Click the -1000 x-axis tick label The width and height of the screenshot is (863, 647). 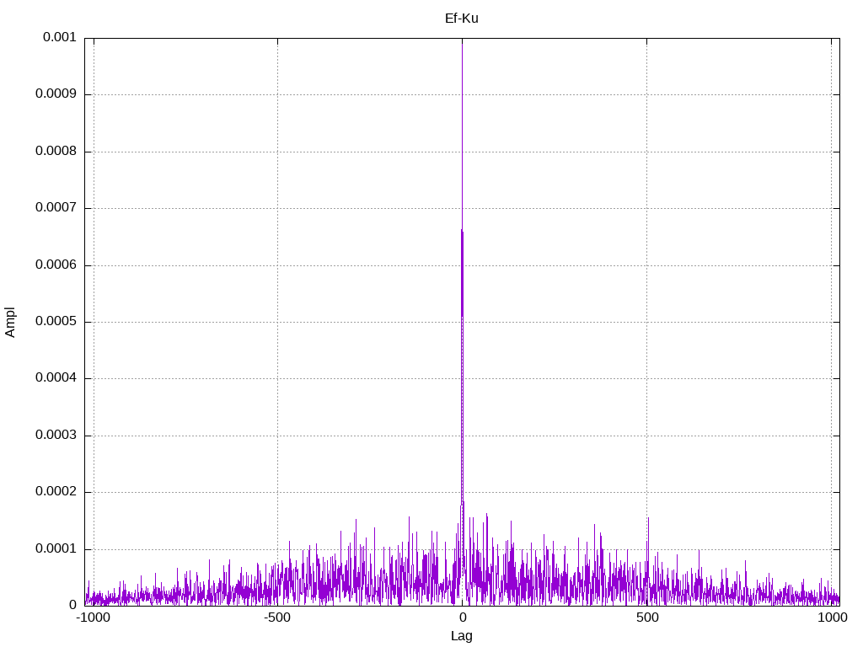click(93, 618)
